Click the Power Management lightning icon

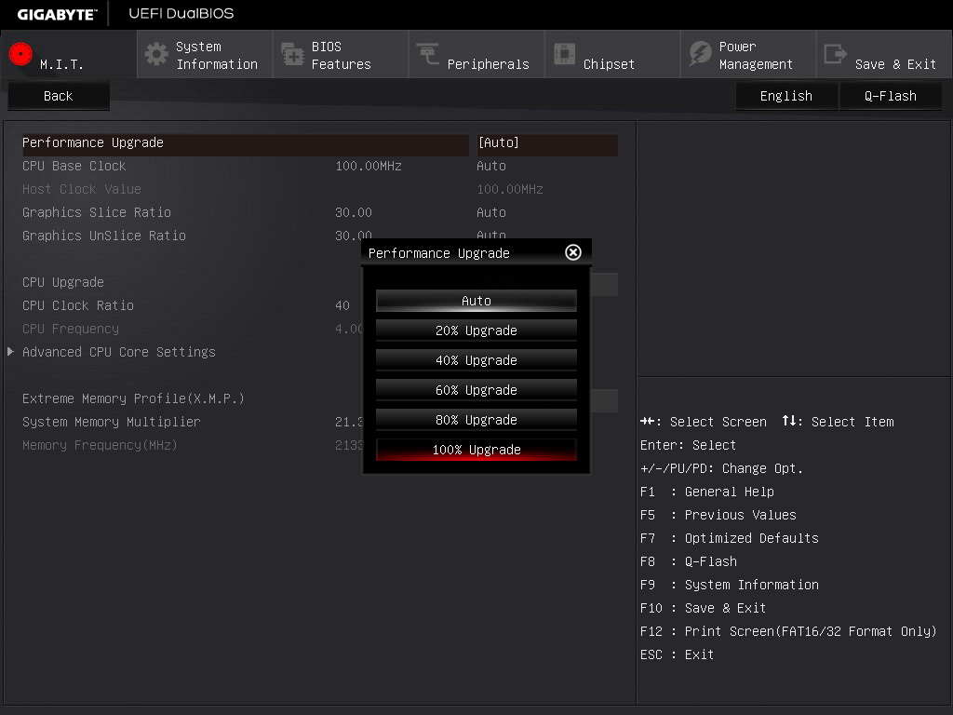[x=700, y=54]
